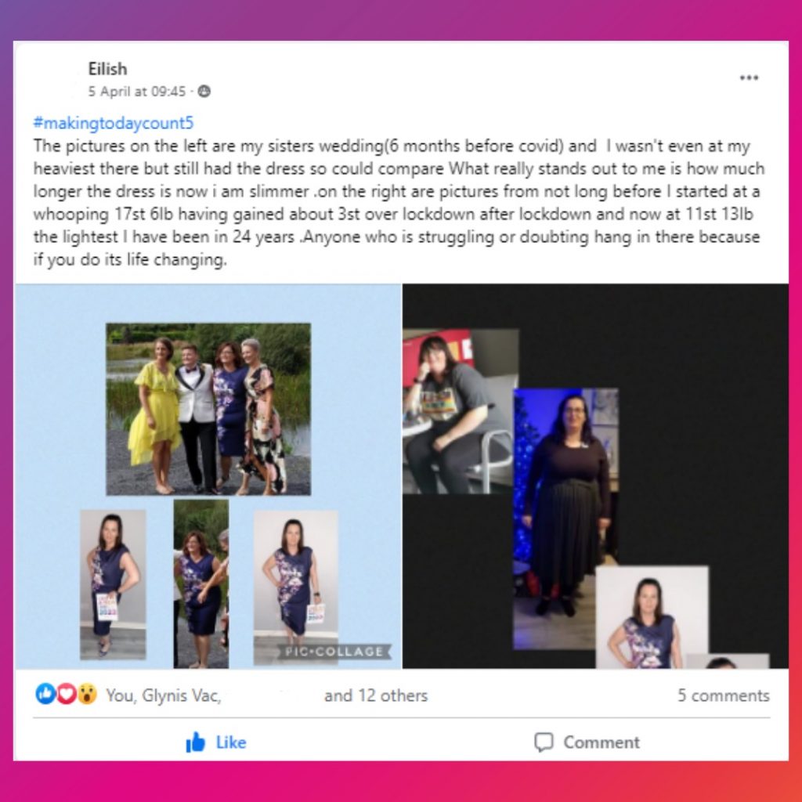The height and width of the screenshot is (802, 802).
Task: View the 5 comments on the post
Action: 723,695
